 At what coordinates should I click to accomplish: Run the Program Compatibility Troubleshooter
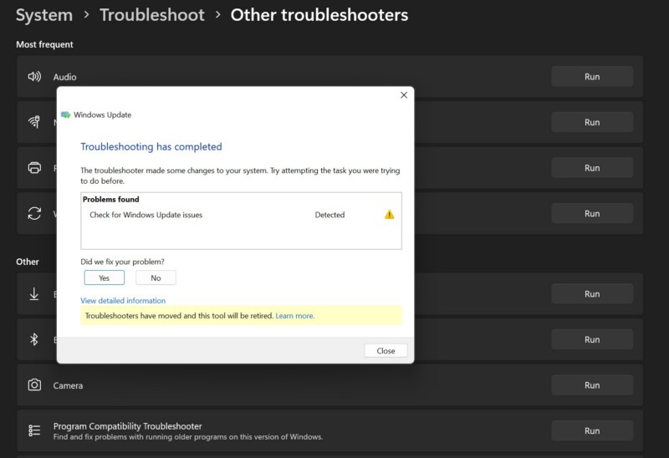click(591, 430)
